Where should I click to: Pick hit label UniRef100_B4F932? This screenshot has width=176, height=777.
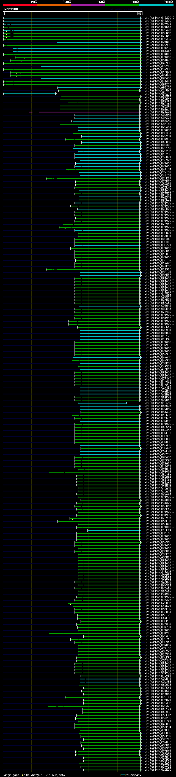click(x=158, y=63)
